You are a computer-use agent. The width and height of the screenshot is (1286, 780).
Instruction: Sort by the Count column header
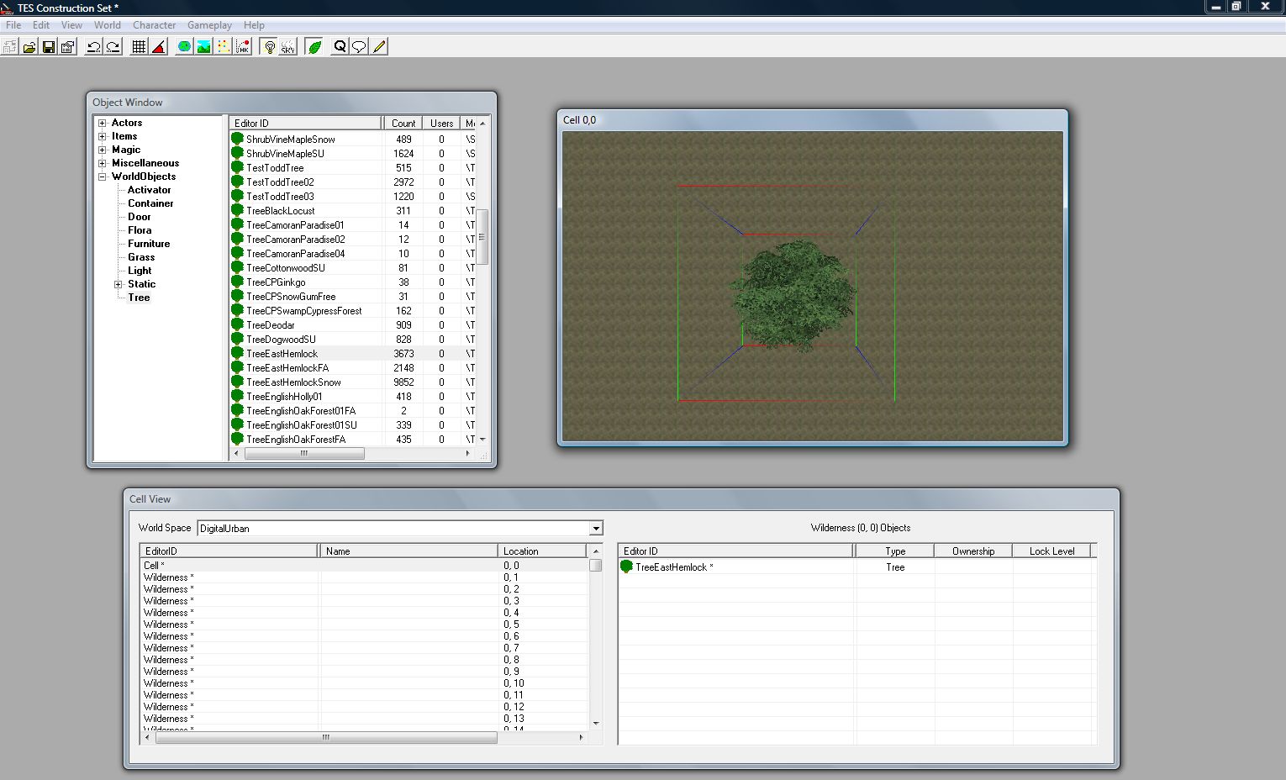(x=403, y=123)
